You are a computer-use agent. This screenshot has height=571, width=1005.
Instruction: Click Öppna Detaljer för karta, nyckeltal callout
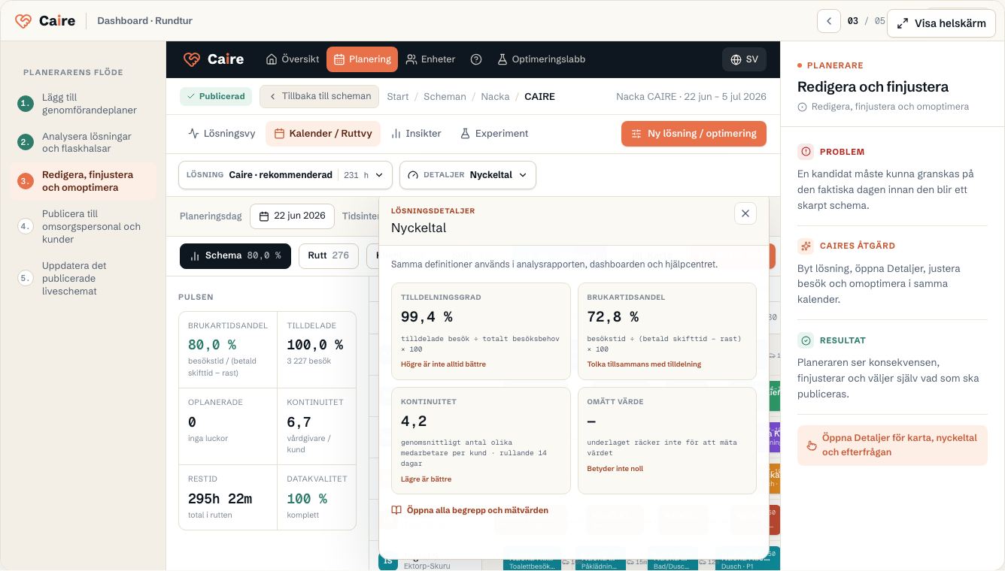(x=892, y=445)
